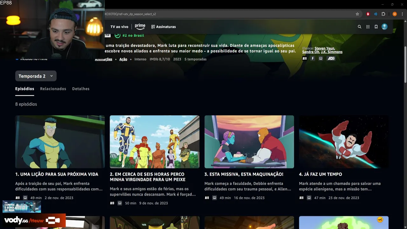Open the orange M browser profile
Image resolution: width=407 pixels, height=229 pixels.
pyautogui.click(x=395, y=14)
